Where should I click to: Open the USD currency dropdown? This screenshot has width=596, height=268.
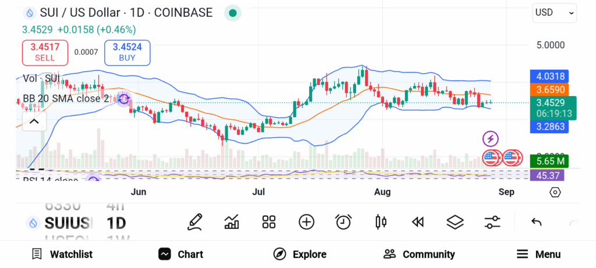pyautogui.click(x=554, y=12)
